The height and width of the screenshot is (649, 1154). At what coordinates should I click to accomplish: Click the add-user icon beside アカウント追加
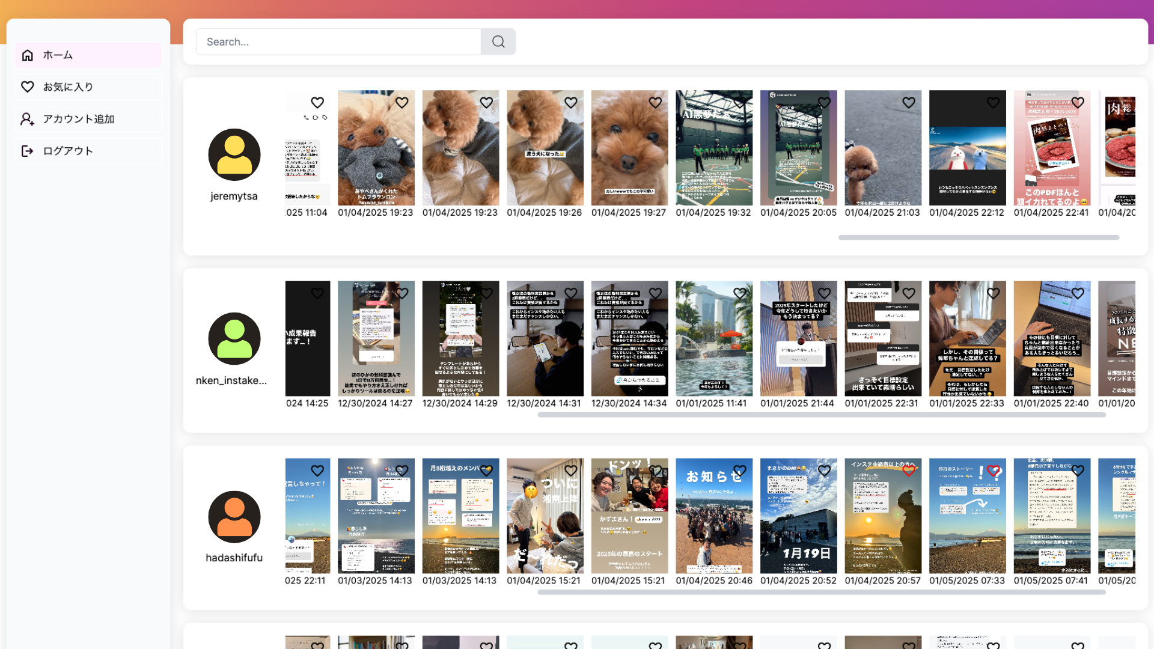tap(28, 119)
